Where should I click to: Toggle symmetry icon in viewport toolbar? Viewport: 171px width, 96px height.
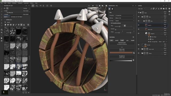(40, 6)
